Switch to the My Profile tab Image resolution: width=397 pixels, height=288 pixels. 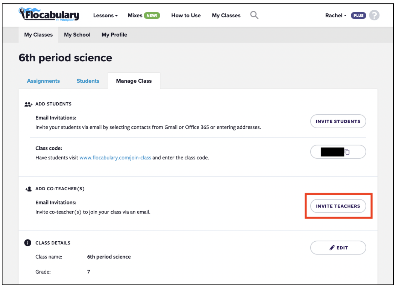coord(114,35)
